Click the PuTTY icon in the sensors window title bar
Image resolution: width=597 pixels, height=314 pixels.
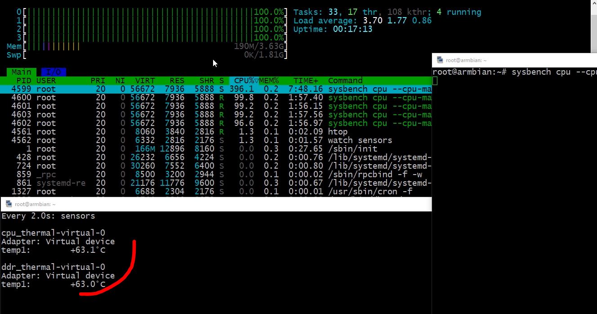click(x=8, y=204)
